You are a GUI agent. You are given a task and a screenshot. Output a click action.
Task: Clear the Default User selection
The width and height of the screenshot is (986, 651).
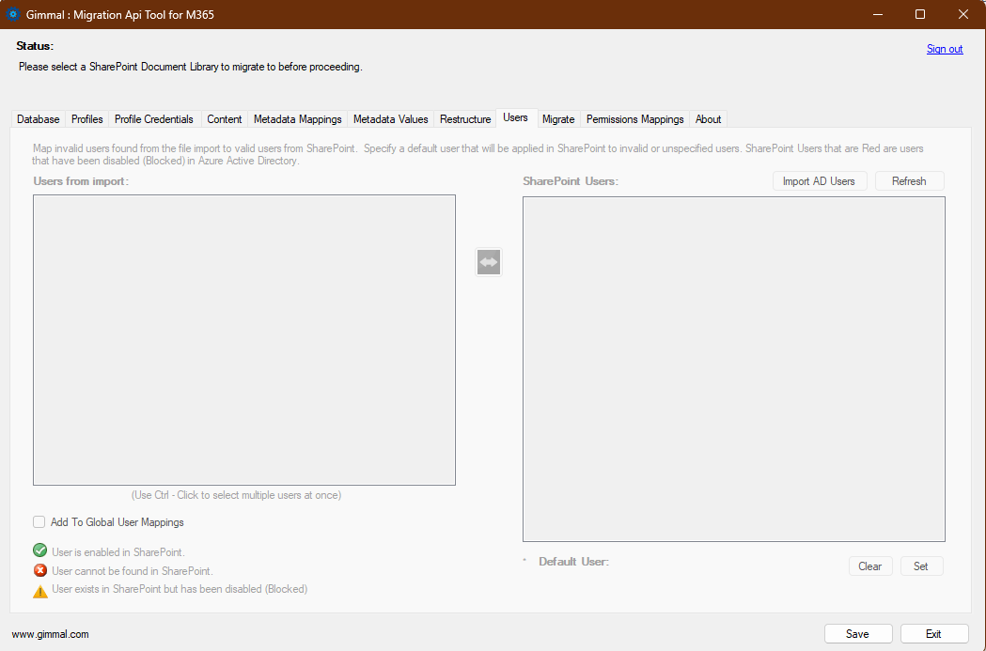coord(869,566)
